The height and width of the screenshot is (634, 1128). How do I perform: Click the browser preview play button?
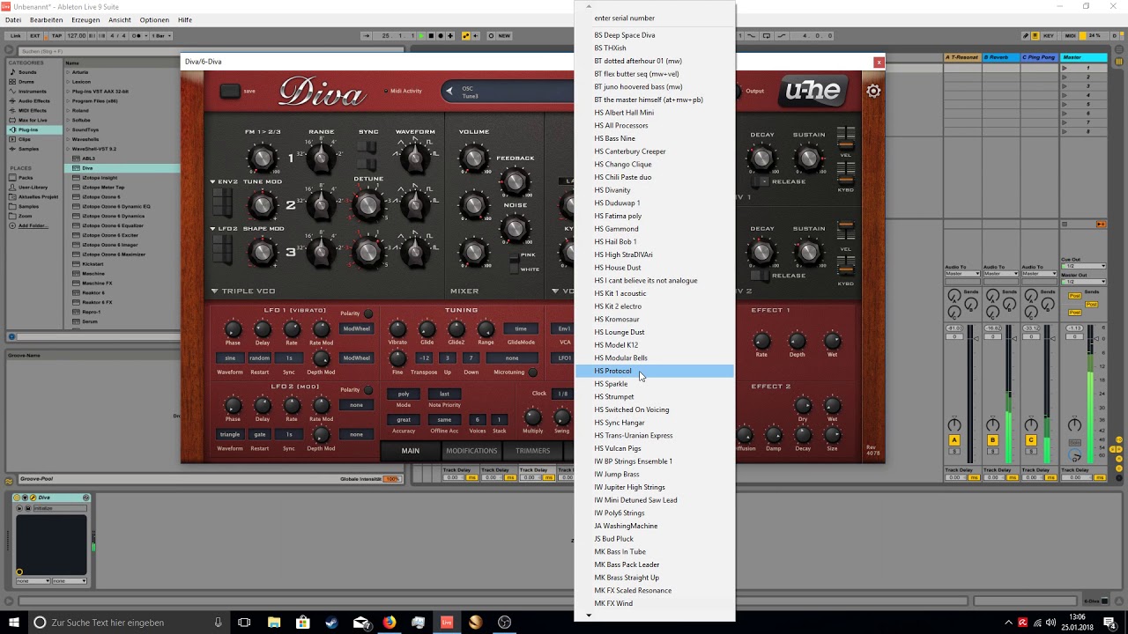point(11,336)
